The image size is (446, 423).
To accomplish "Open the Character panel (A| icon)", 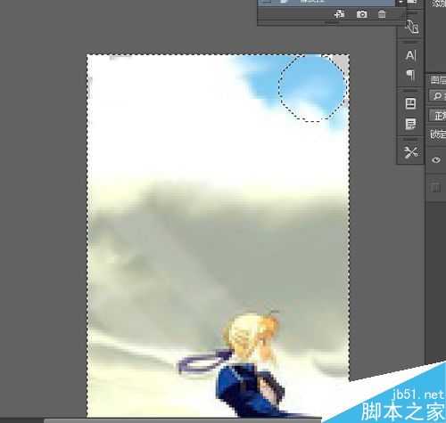I will click(x=410, y=55).
